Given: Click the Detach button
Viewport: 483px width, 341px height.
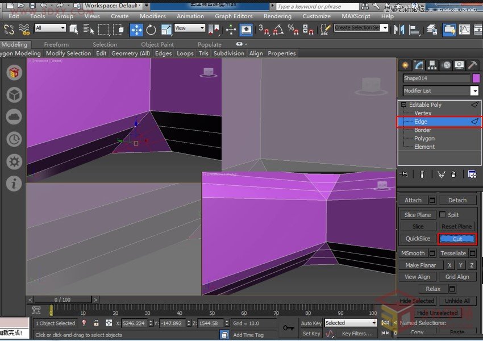Looking at the screenshot, I should pos(457,200).
